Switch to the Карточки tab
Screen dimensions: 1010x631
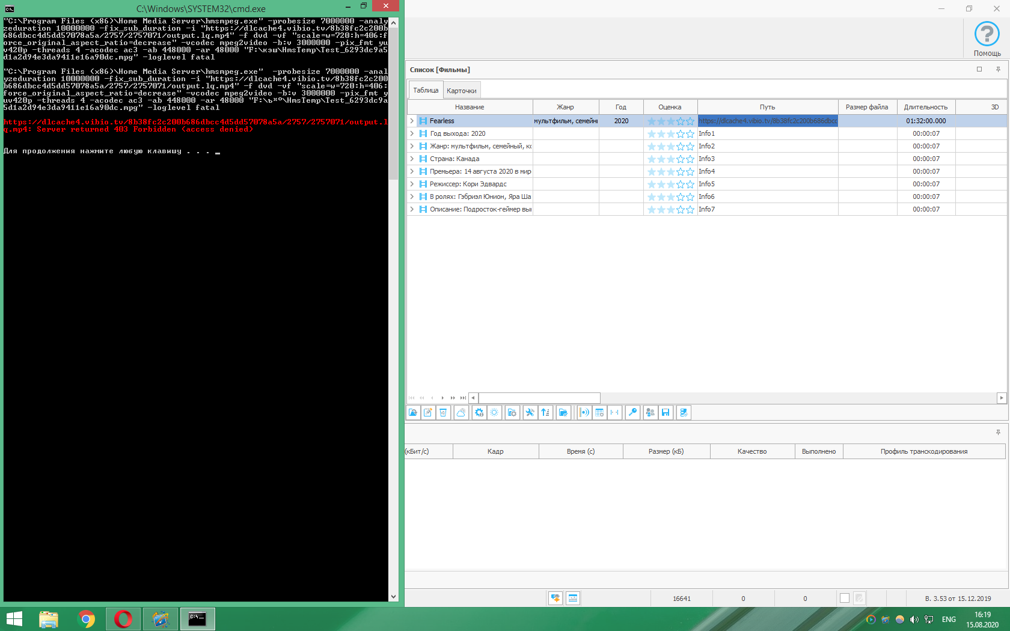pyautogui.click(x=461, y=91)
